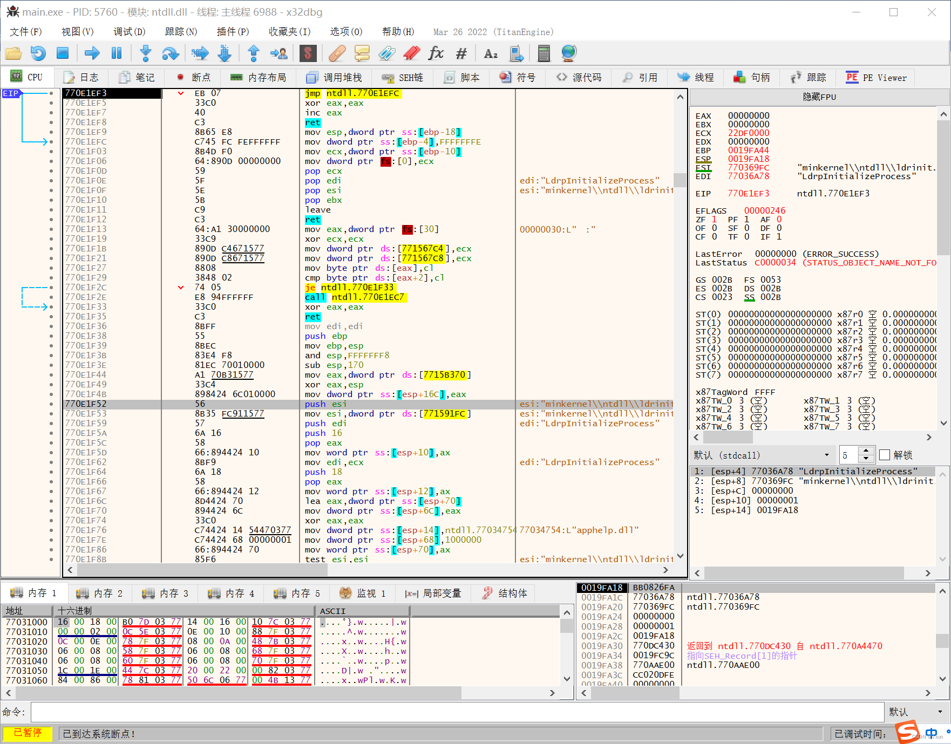Switch to the threads tab
The image size is (951, 744).
(695, 77)
